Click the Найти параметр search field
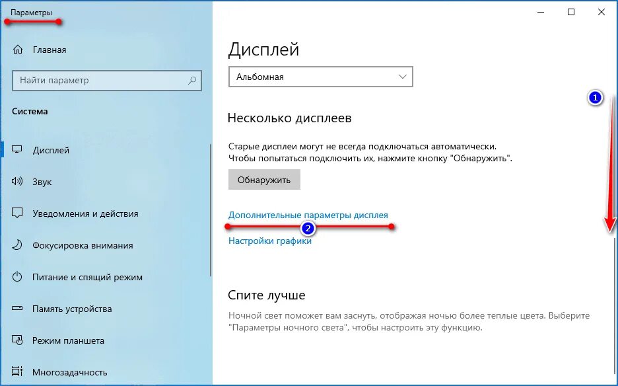This screenshot has height=386, width=618. pos(107,81)
